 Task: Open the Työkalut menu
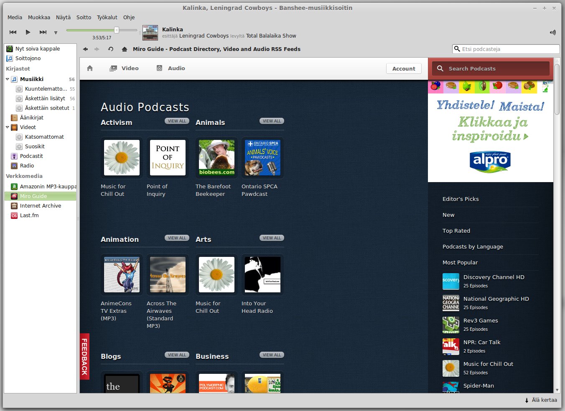(x=107, y=17)
